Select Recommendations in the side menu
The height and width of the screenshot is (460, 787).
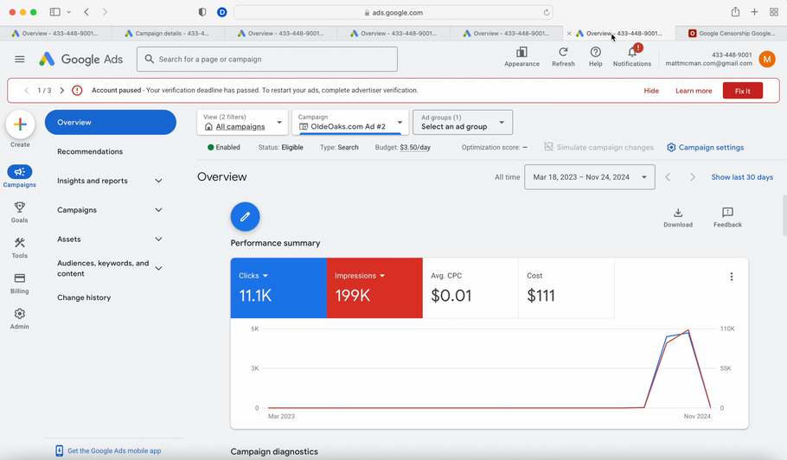click(90, 151)
